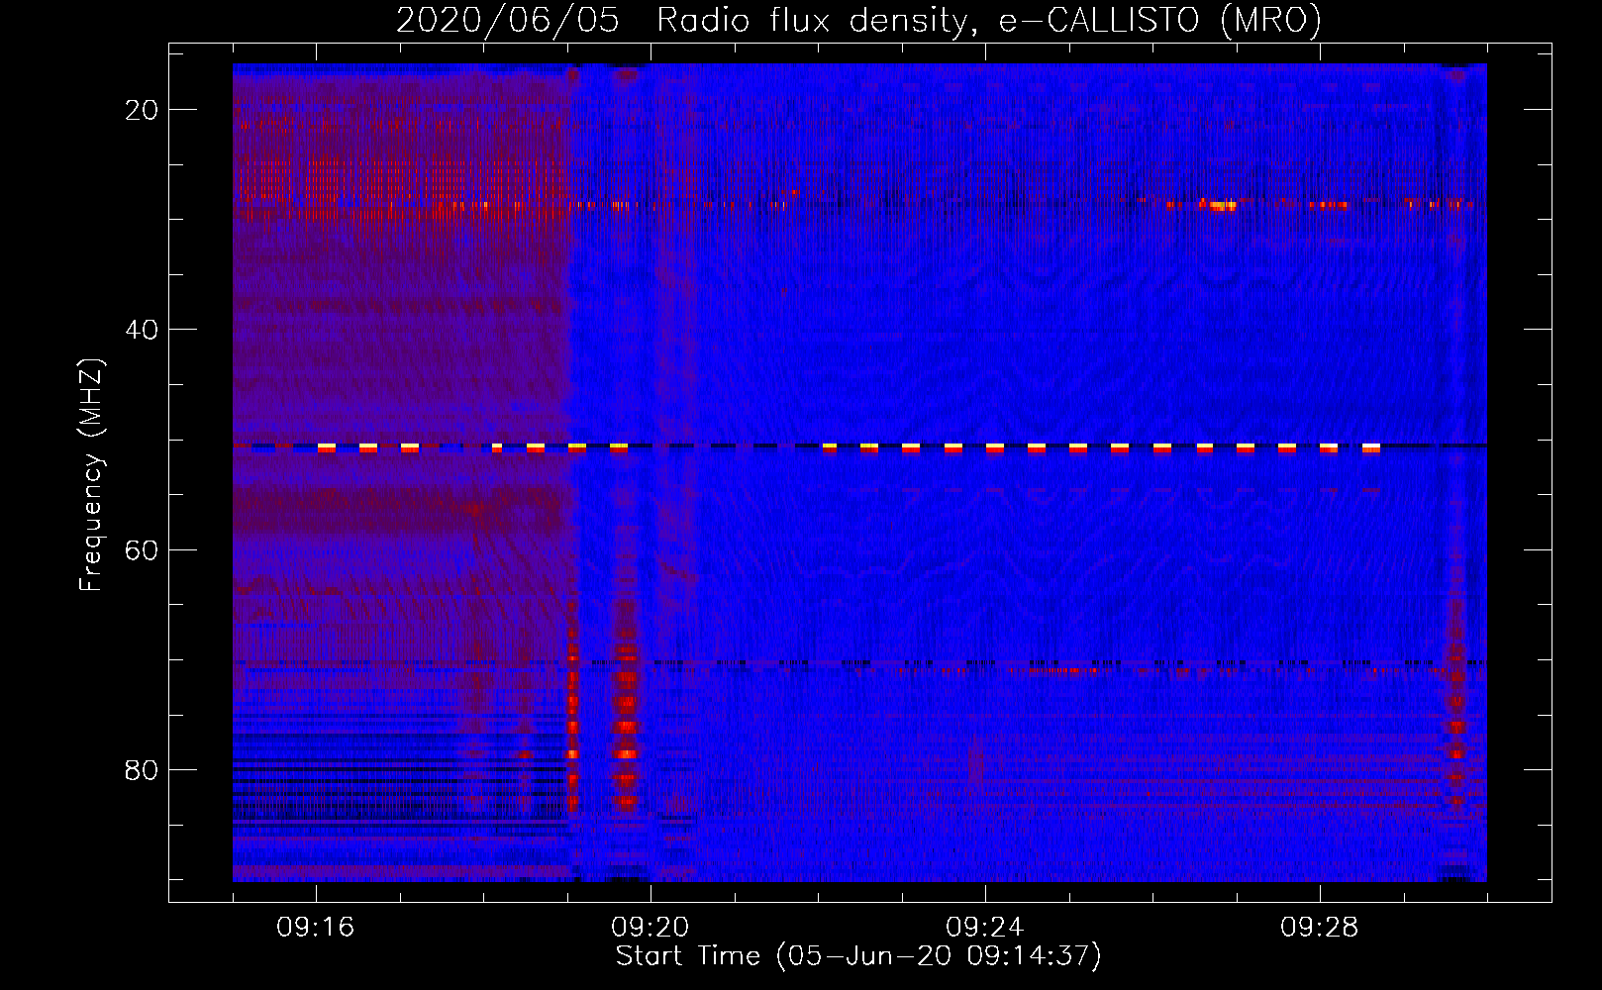Click the 09:20 time tick label
This screenshot has height=990, width=1602.
click(x=651, y=928)
